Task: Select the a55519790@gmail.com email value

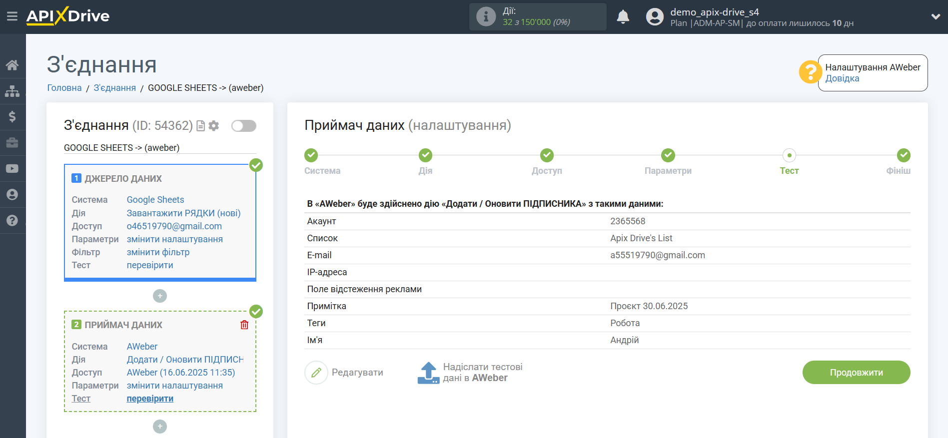Action: [658, 255]
